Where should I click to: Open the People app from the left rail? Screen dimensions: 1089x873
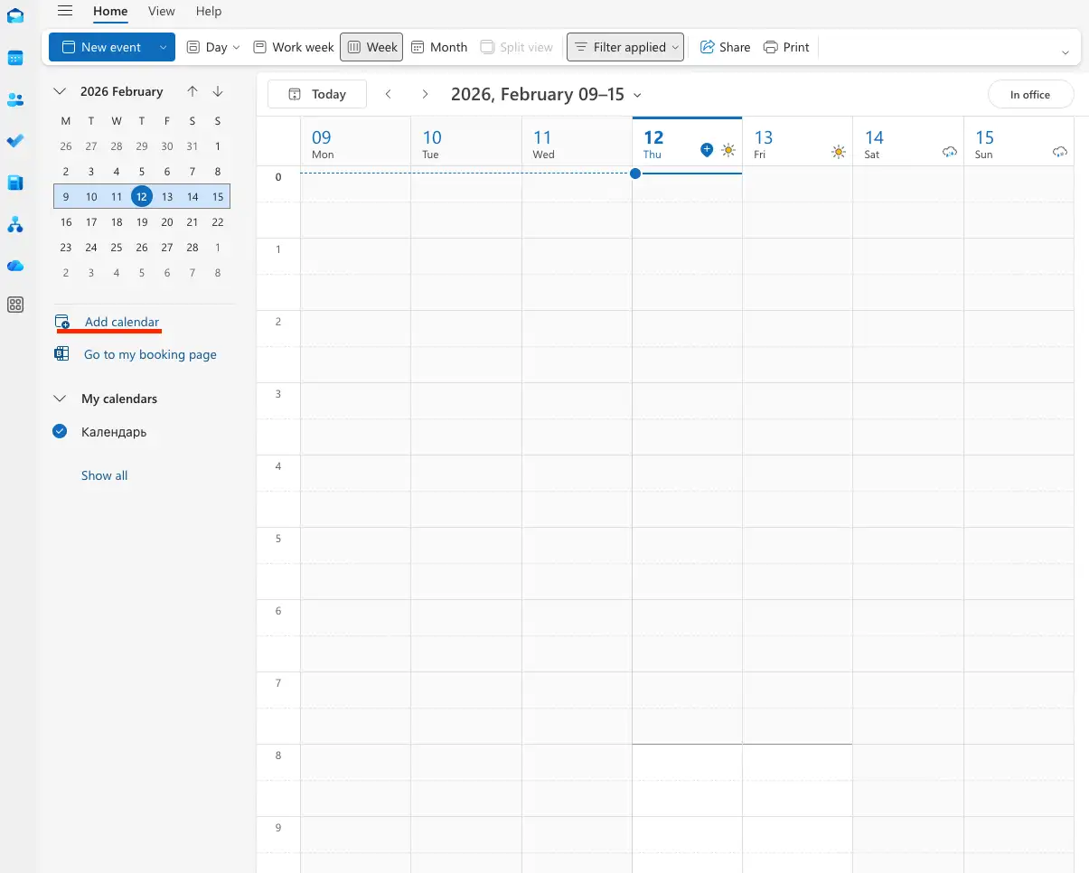click(x=15, y=99)
